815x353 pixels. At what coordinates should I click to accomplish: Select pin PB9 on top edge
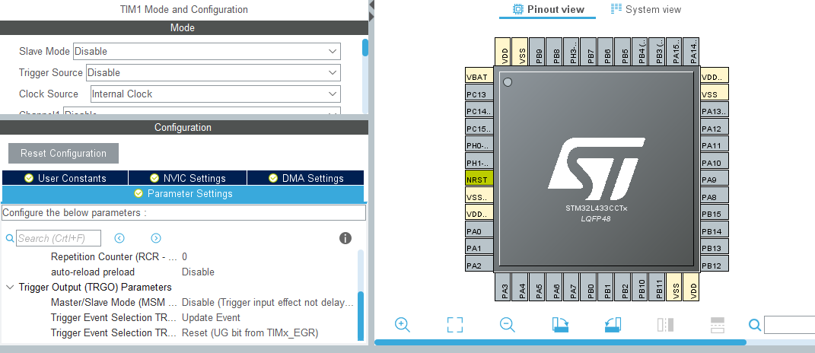(x=539, y=52)
